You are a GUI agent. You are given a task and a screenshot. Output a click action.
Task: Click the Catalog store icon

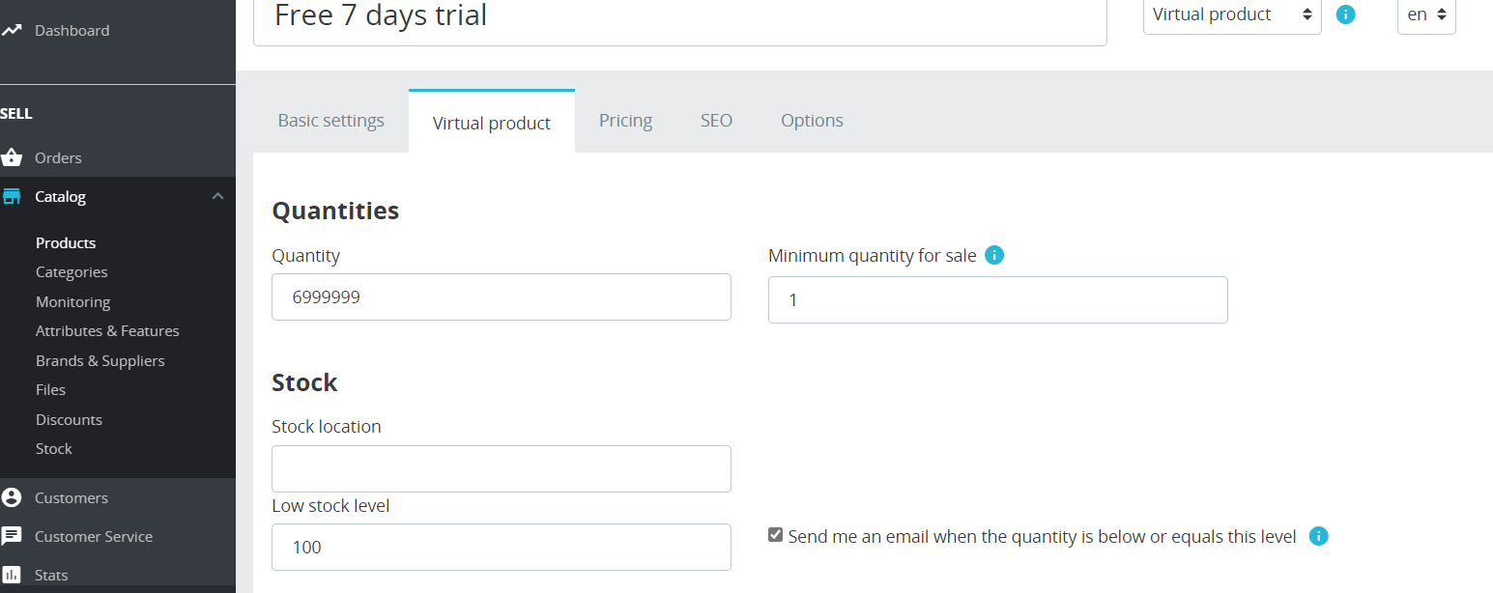tap(12, 196)
